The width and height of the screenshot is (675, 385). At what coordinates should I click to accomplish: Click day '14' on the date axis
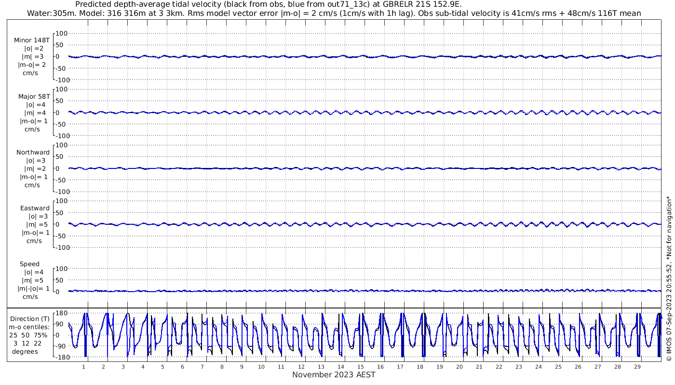pos(340,367)
